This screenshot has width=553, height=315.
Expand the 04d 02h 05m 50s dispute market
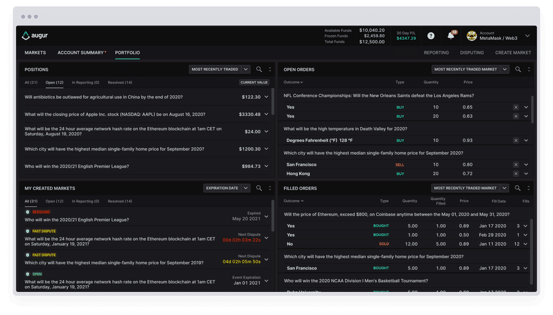266,259
